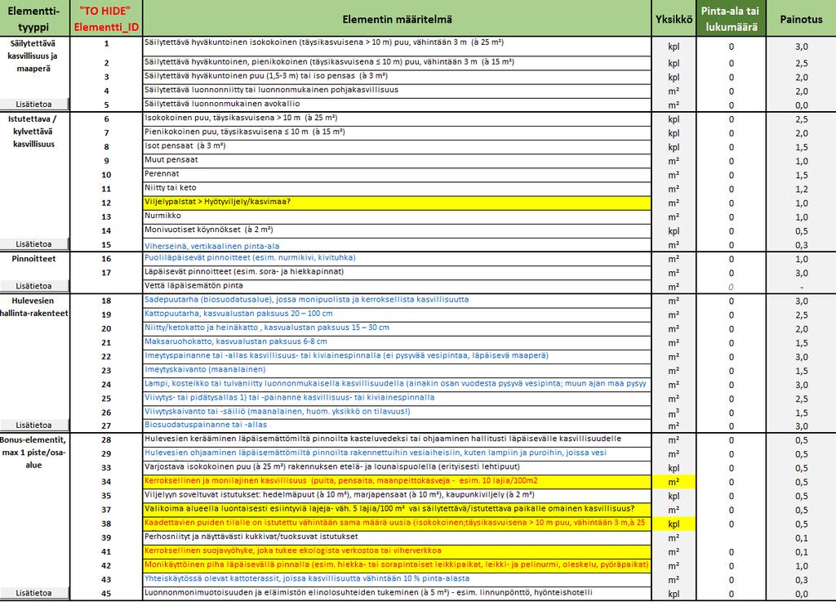Select "Maksaruohokatto, kasvualustan paksuus 6-8 cm" cell
836x602 pixels.
click(x=398, y=342)
